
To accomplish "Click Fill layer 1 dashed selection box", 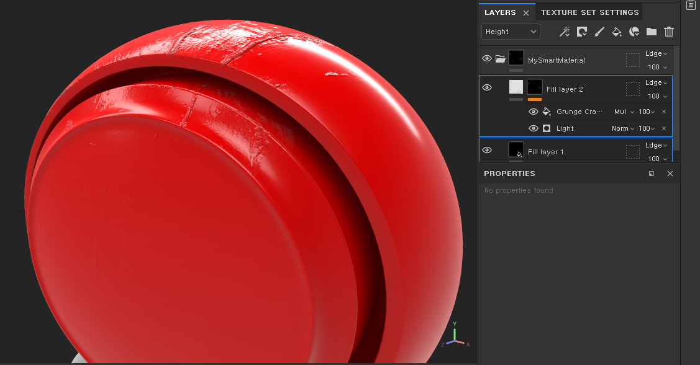I will (x=632, y=152).
